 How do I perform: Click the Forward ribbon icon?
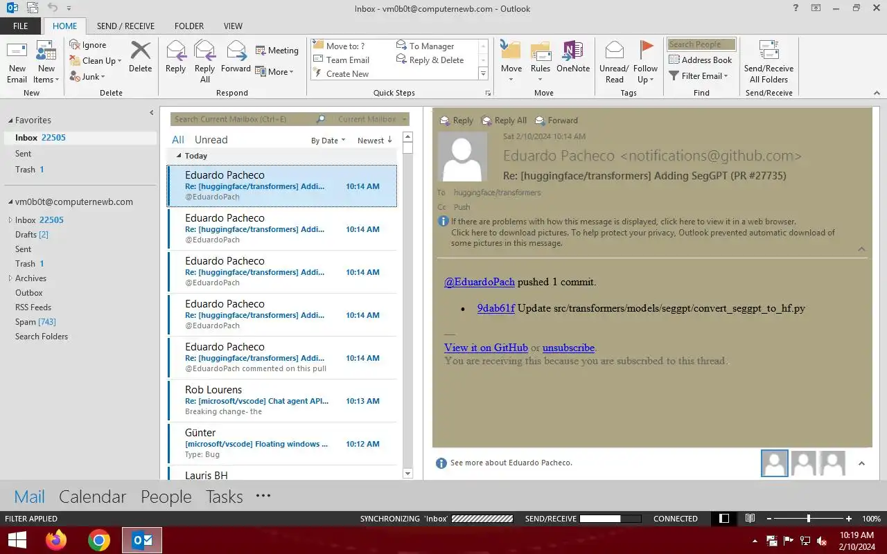236,51
